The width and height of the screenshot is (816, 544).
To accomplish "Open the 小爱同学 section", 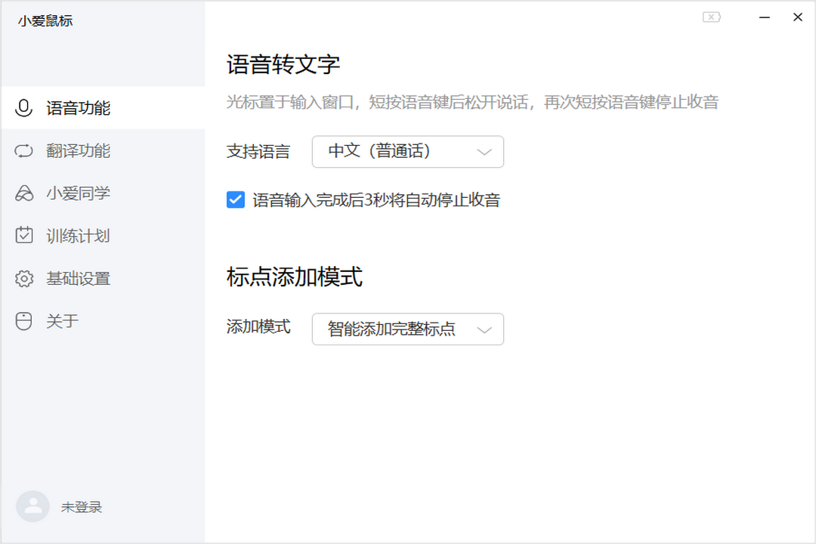I will tap(79, 193).
